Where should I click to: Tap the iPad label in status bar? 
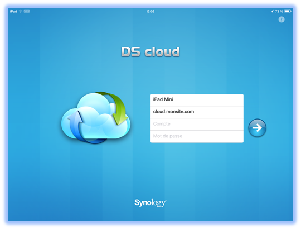coord(13,12)
